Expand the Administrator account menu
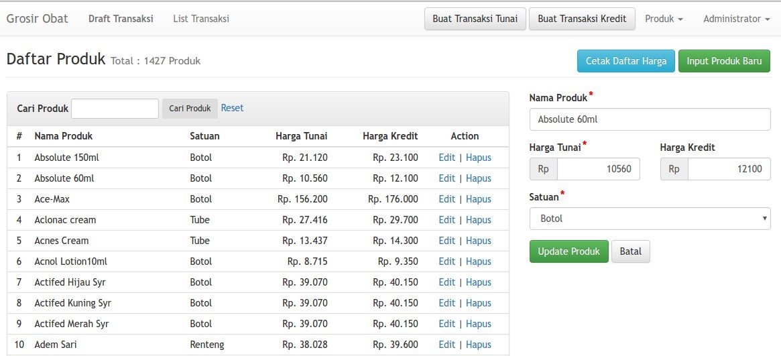The image size is (781, 356). [x=735, y=19]
